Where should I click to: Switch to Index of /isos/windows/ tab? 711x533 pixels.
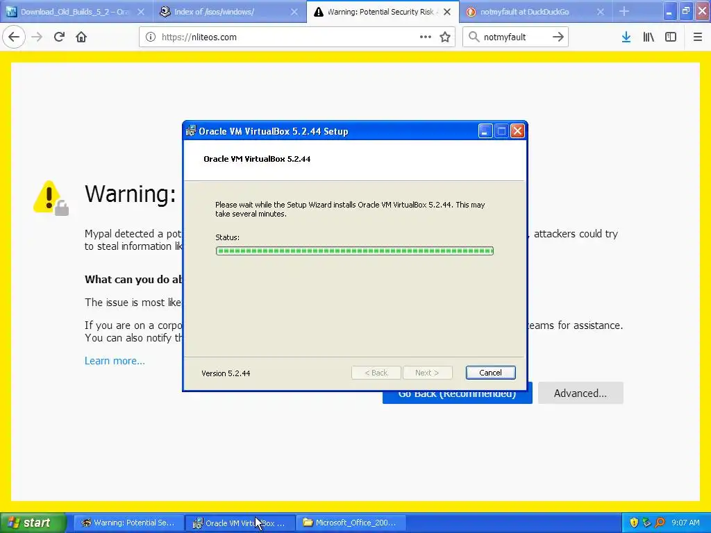click(214, 12)
